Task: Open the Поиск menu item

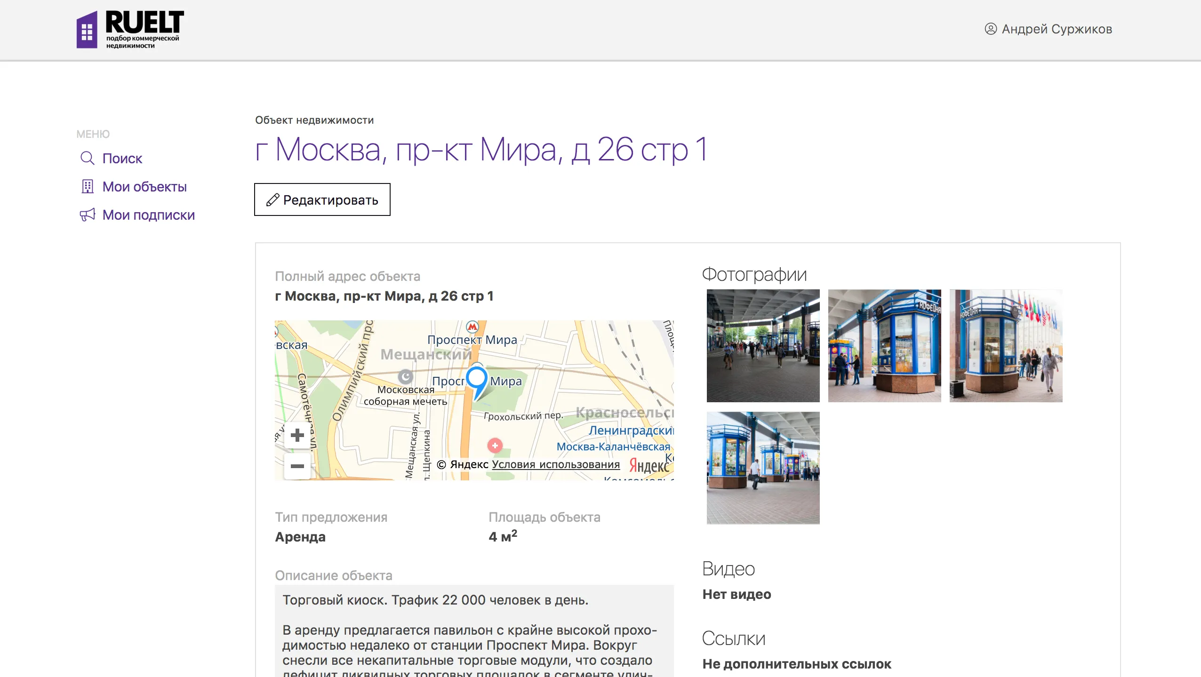Action: (122, 159)
